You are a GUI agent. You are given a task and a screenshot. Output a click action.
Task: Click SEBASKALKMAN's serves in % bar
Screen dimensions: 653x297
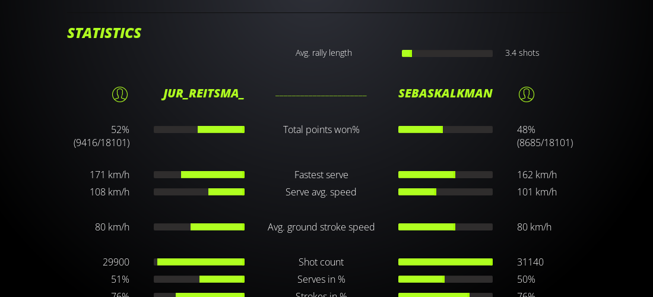(445, 279)
